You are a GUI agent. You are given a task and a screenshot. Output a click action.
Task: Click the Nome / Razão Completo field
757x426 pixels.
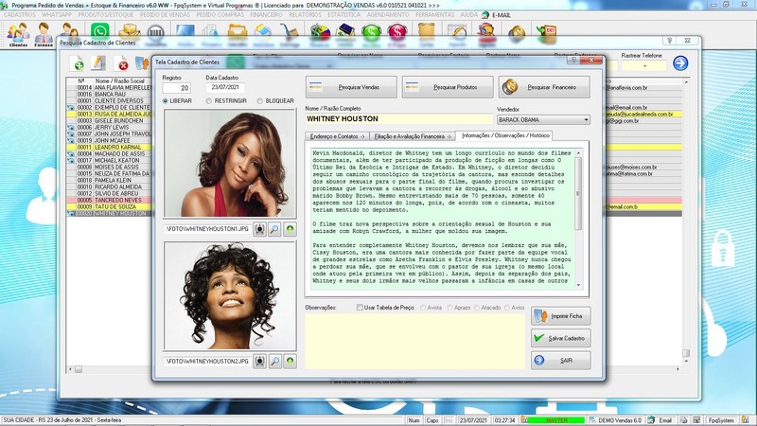pyautogui.click(x=398, y=119)
